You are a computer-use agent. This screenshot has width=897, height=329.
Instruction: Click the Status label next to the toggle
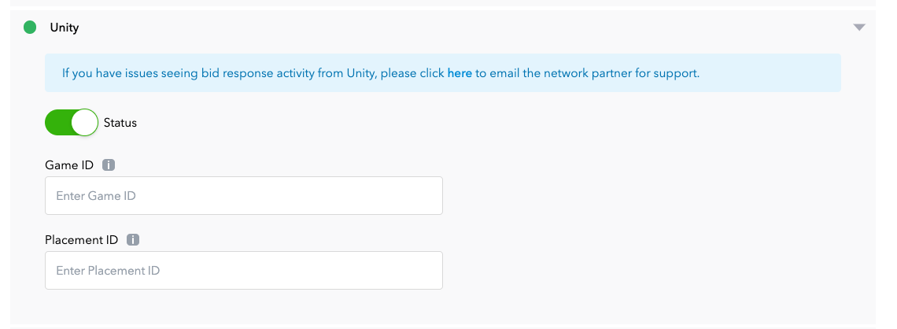tap(120, 123)
